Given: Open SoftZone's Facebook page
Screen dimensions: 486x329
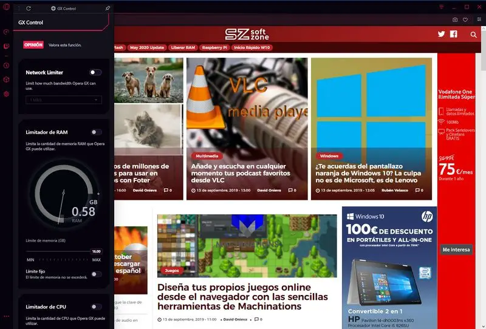Looking at the screenshot, I should click(453, 34).
